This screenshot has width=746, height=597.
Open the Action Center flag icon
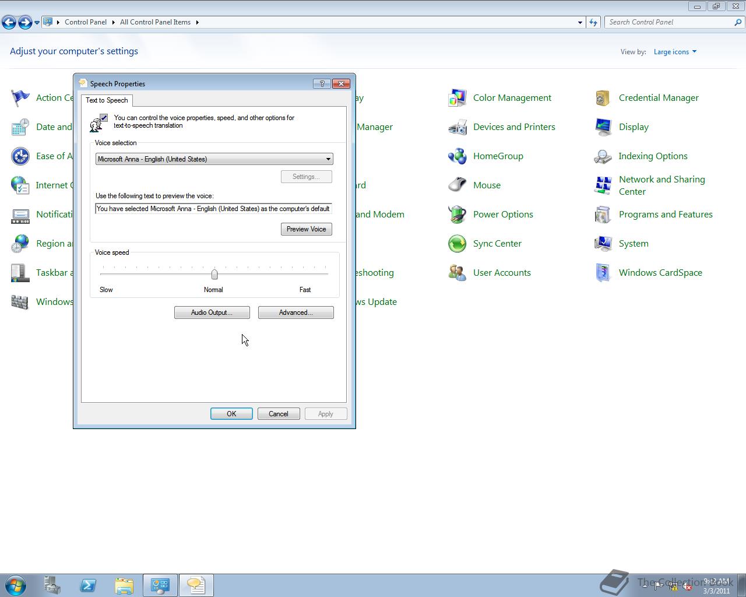(x=20, y=98)
